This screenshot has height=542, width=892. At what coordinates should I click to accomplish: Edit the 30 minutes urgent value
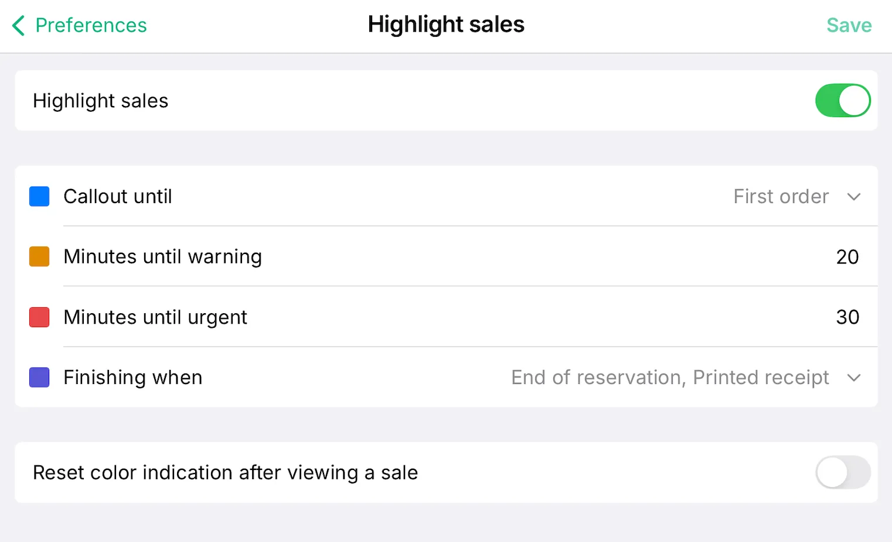tap(847, 317)
